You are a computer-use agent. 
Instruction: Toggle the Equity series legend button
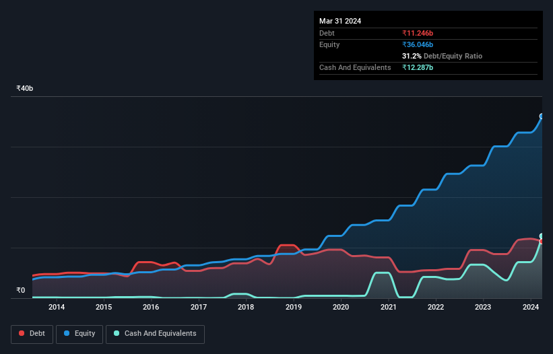[x=79, y=334]
